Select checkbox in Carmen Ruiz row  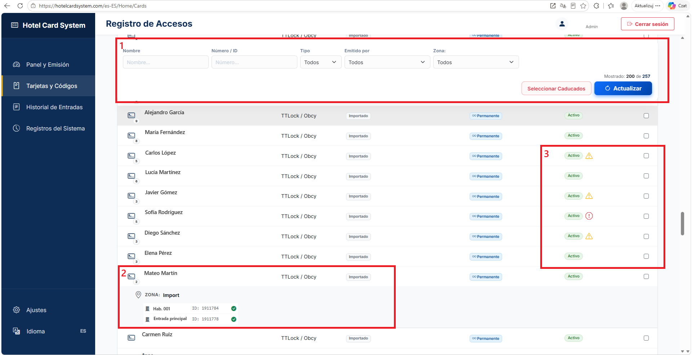pyautogui.click(x=646, y=338)
